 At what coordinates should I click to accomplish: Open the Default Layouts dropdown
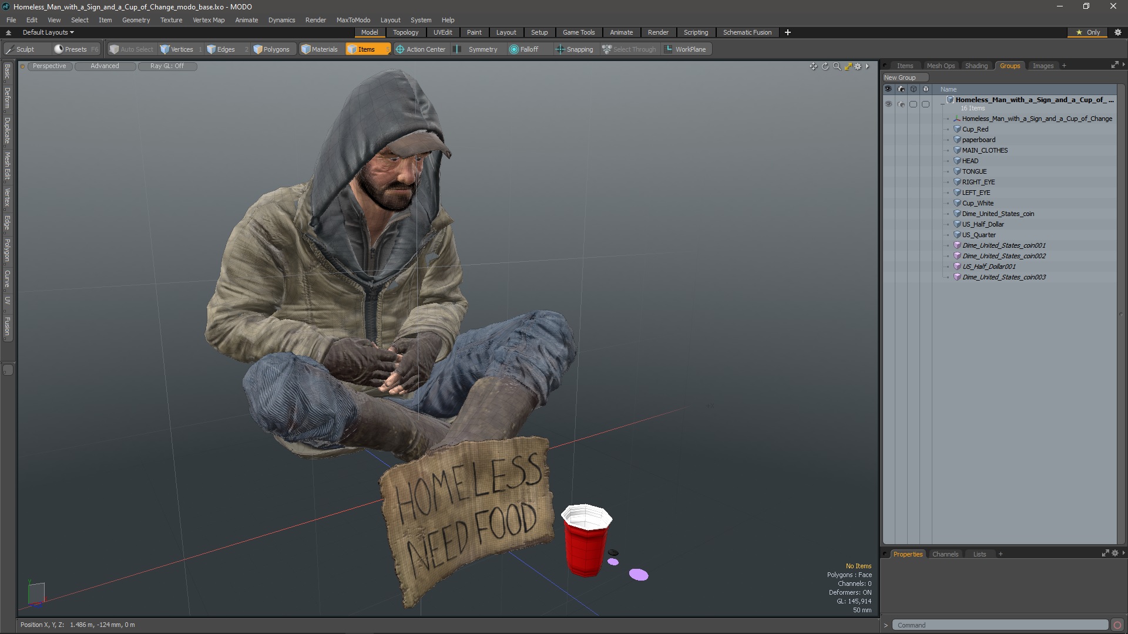(x=48, y=32)
